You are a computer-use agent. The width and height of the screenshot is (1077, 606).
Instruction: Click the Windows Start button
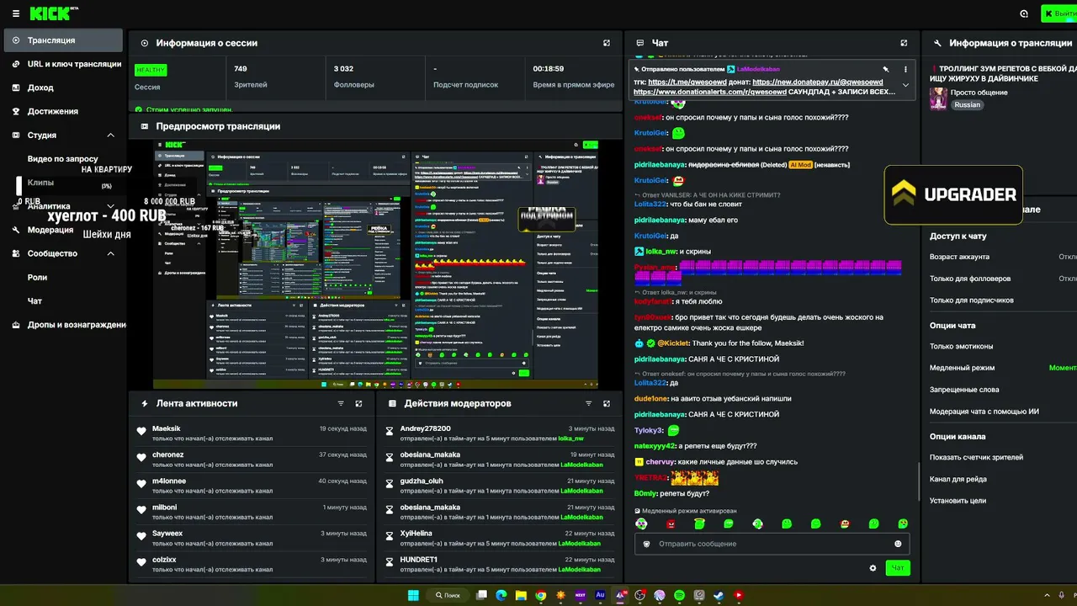coord(413,595)
